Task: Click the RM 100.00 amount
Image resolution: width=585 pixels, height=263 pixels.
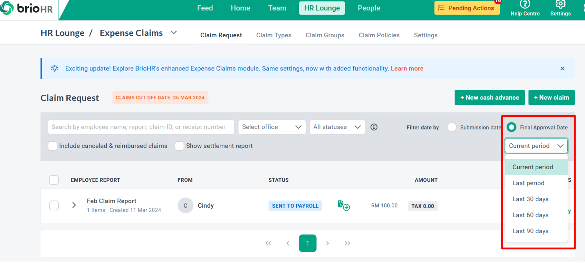Action: (x=384, y=206)
